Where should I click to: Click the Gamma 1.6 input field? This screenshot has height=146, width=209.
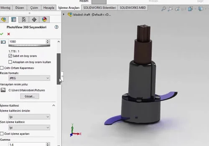pyautogui.click(x=27, y=144)
